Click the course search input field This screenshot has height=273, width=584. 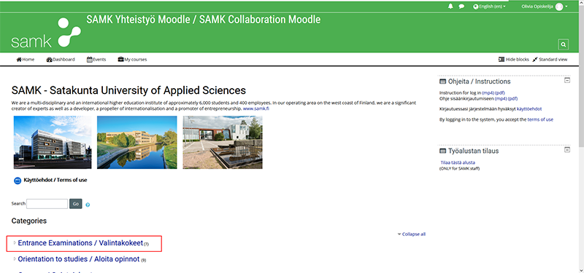tap(47, 204)
